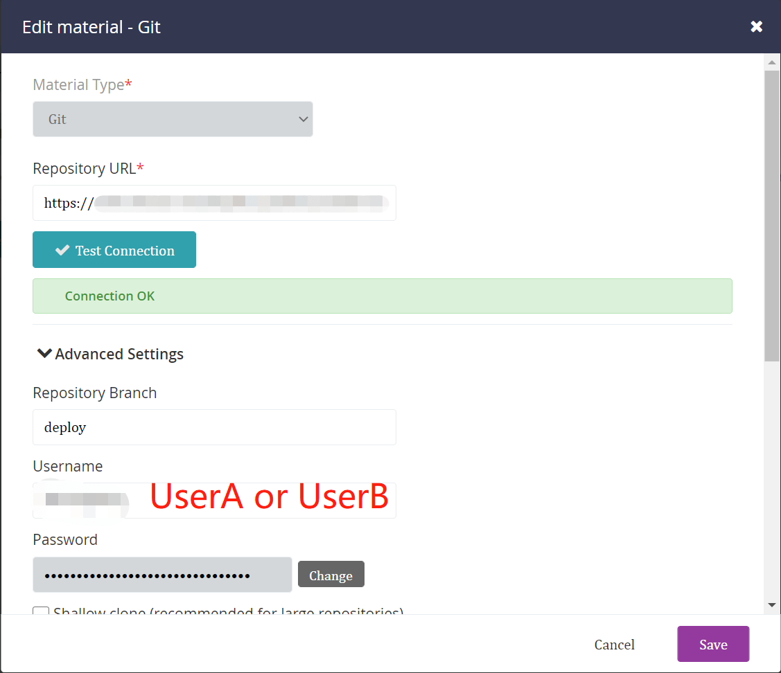This screenshot has height=673, width=781.
Task: Cancel editing the material
Action: 614,644
